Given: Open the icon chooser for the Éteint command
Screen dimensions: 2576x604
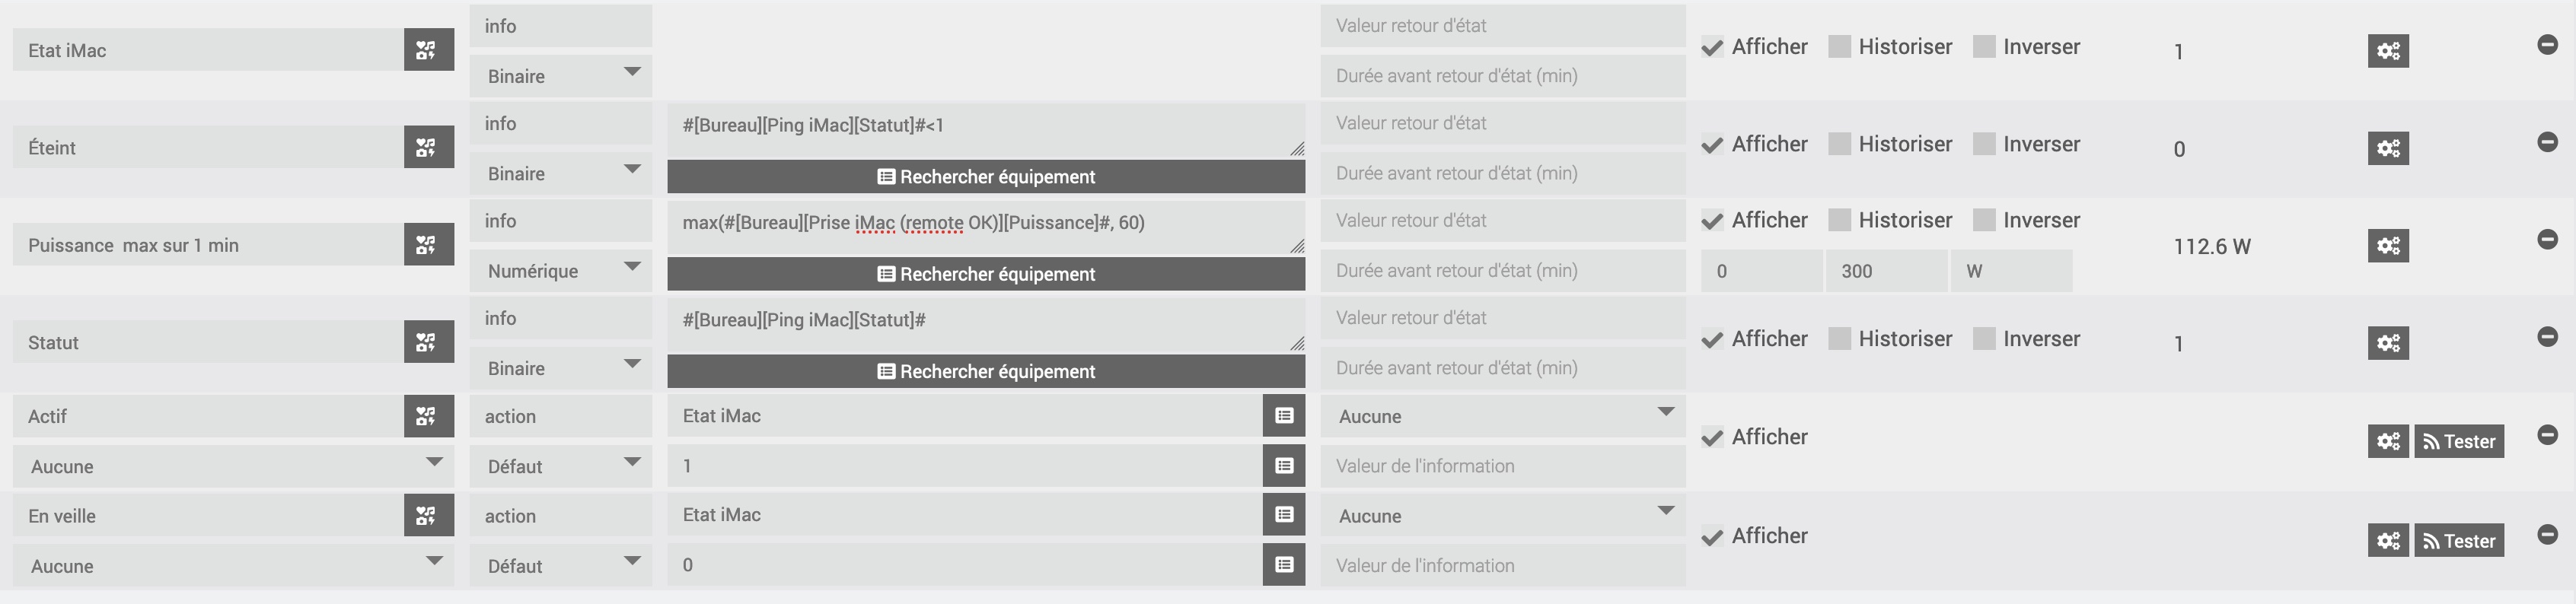Looking at the screenshot, I should (428, 148).
